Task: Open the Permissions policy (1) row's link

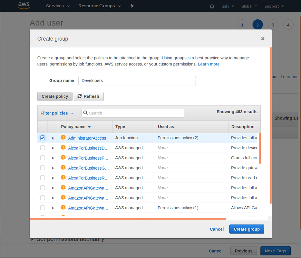Action: (88, 208)
